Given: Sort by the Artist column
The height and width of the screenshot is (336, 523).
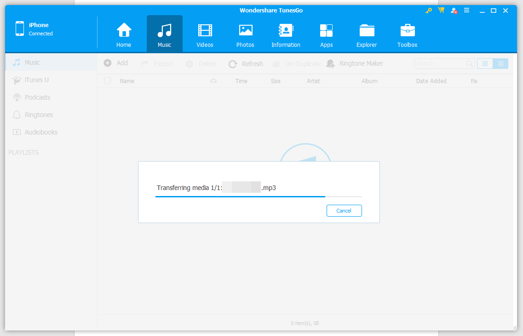Looking at the screenshot, I should pyautogui.click(x=313, y=81).
